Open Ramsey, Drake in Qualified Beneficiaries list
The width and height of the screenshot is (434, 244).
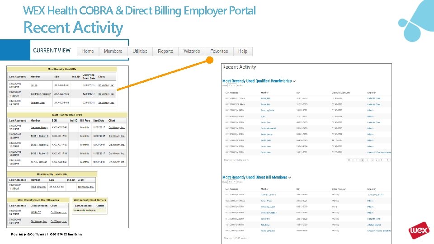(267, 110)
